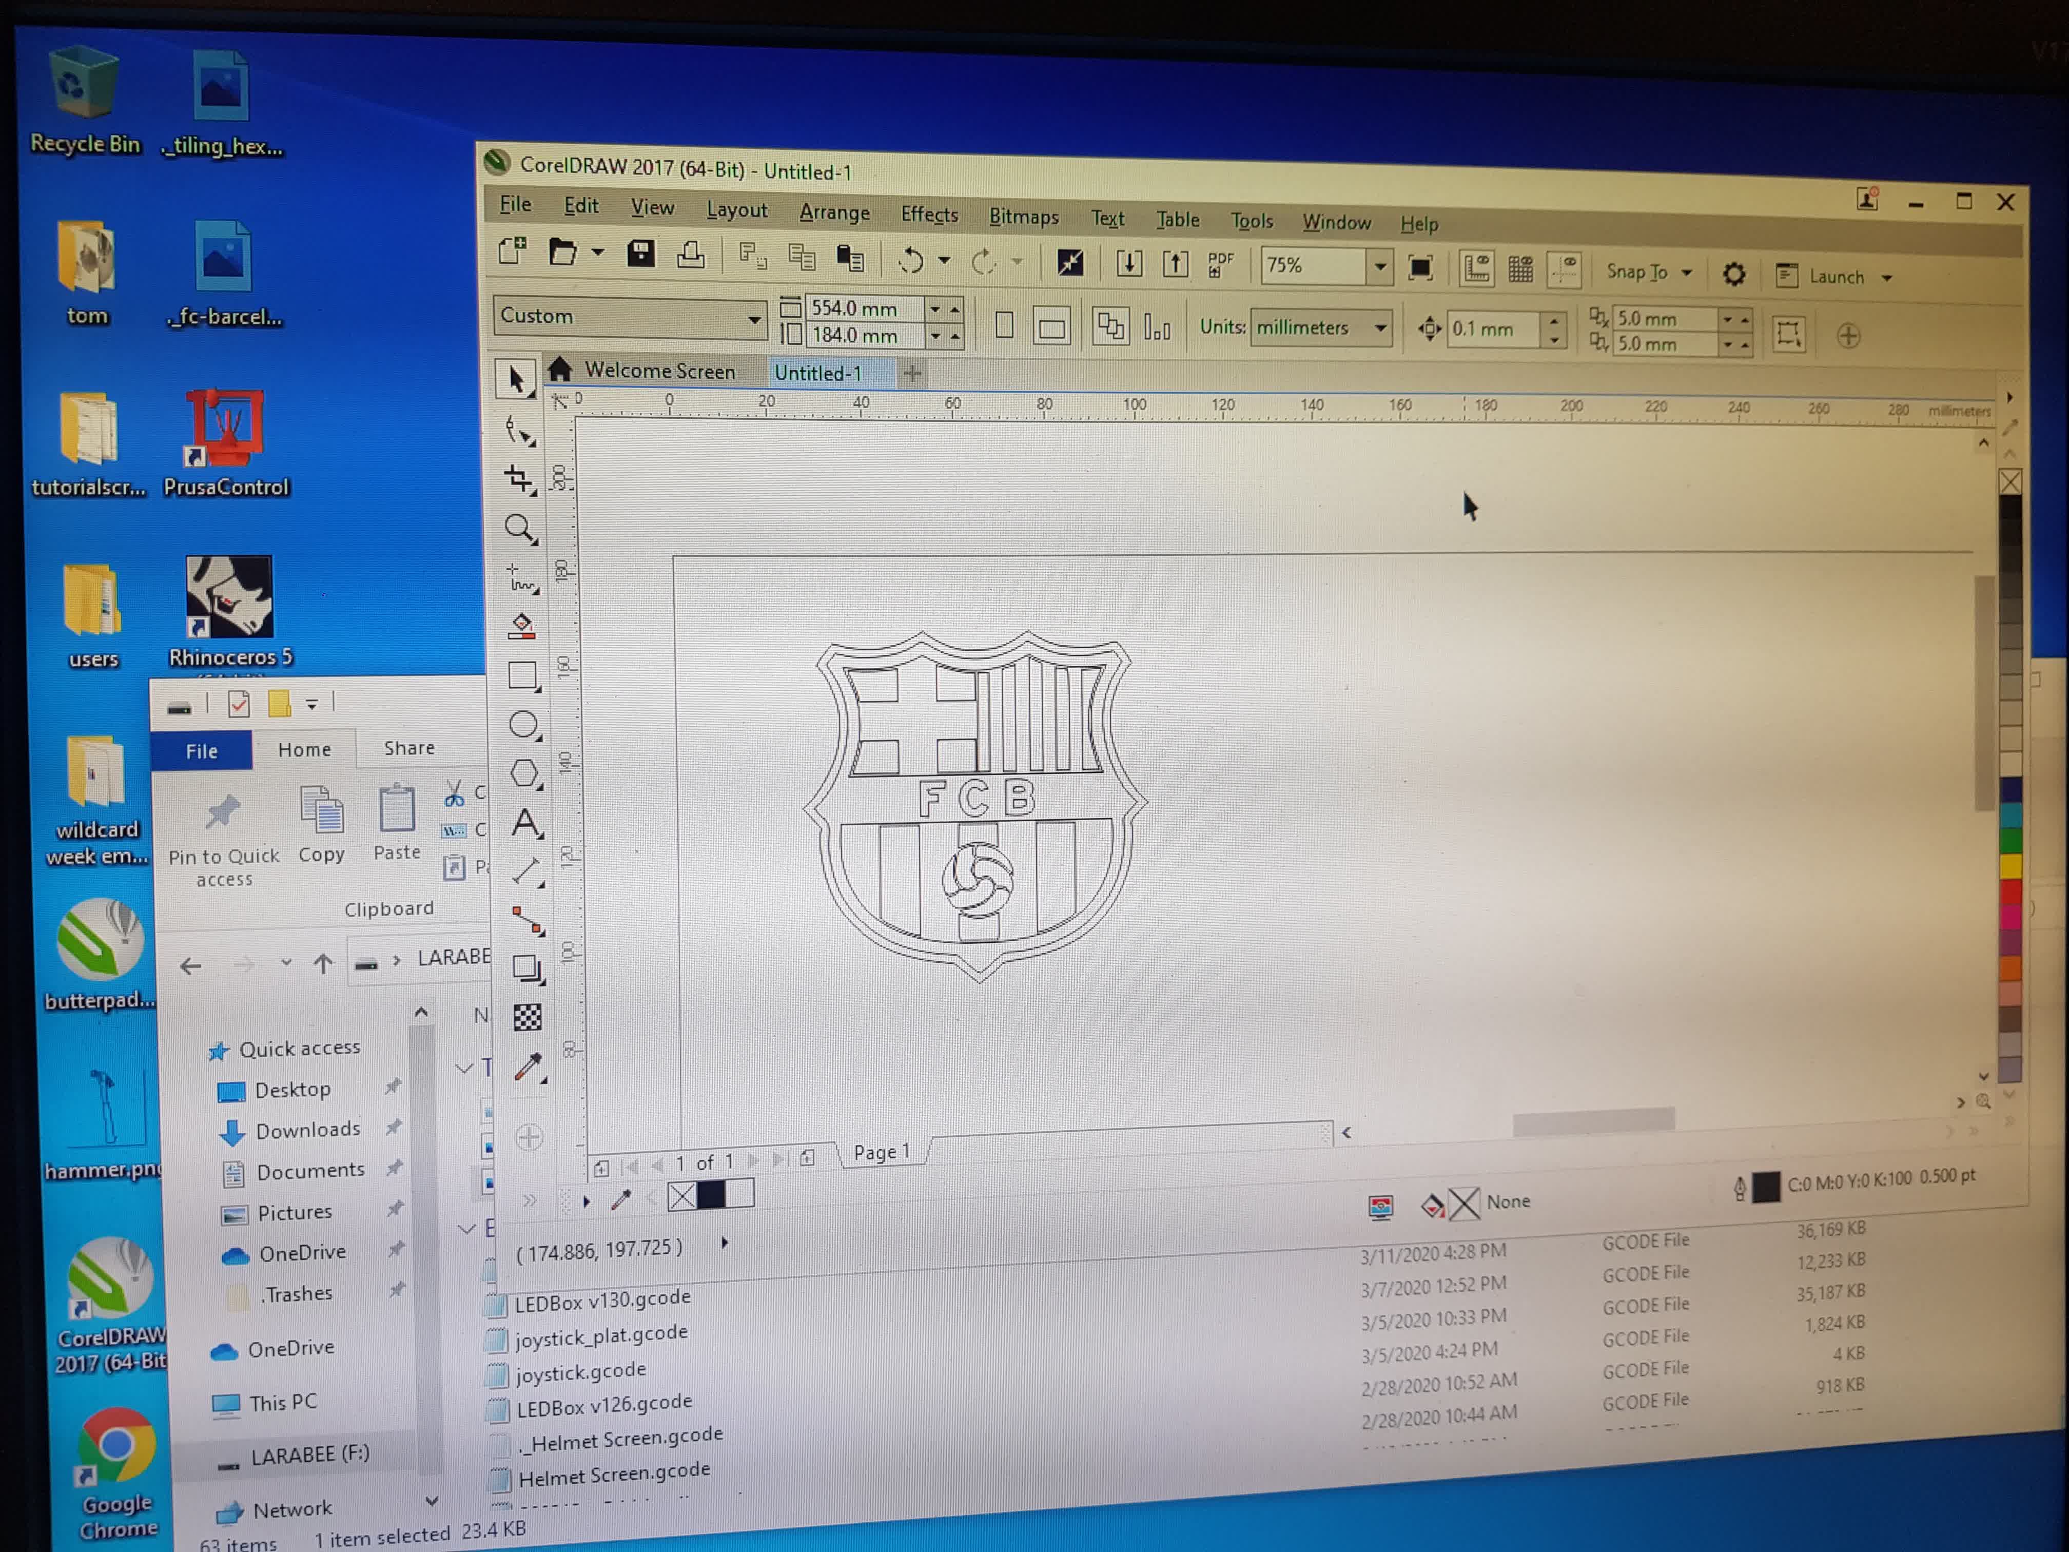
Task: Select the Crop tool in toolbox
Action: 519,480
